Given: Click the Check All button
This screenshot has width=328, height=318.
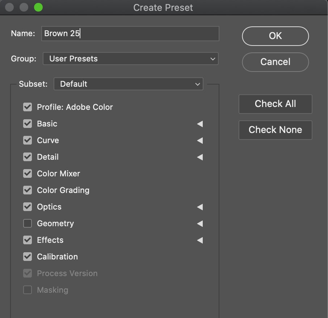Looking at the screenshot, I should [275, 104].
